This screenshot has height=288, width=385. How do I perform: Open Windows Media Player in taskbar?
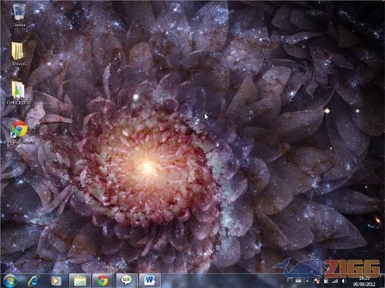[56, 281]
